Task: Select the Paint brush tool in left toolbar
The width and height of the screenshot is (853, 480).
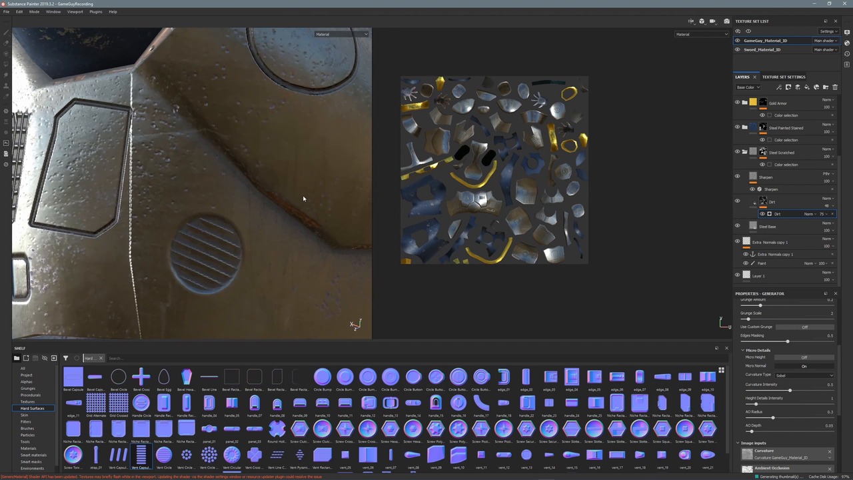Action: point(6,32)
